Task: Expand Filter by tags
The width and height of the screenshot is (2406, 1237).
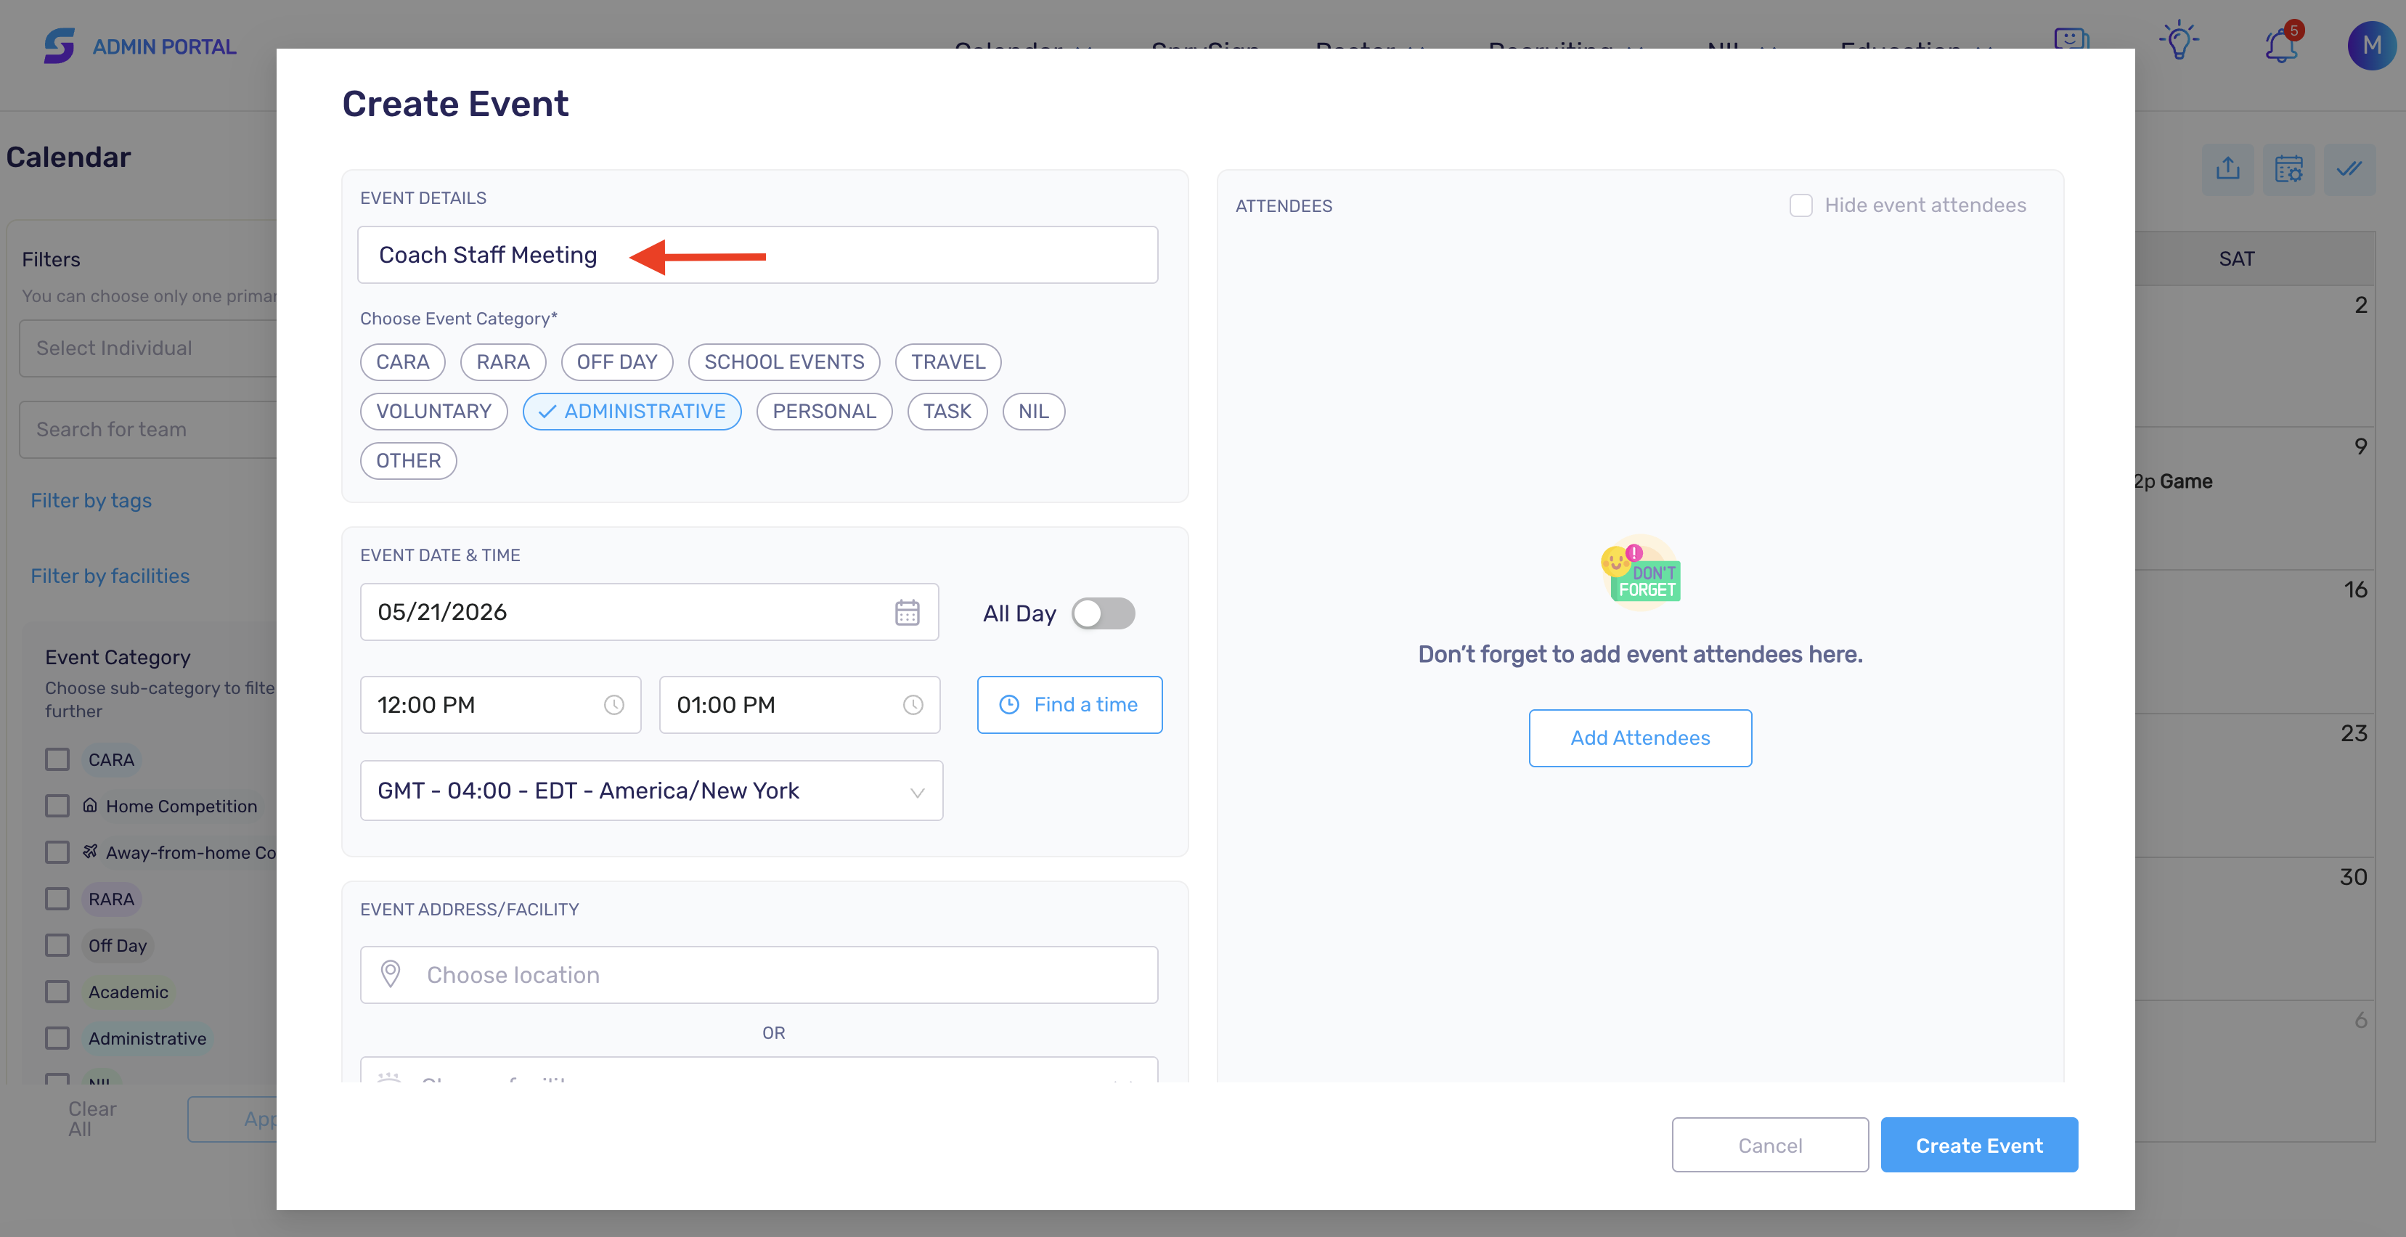Action: click(x=91, y=500)
